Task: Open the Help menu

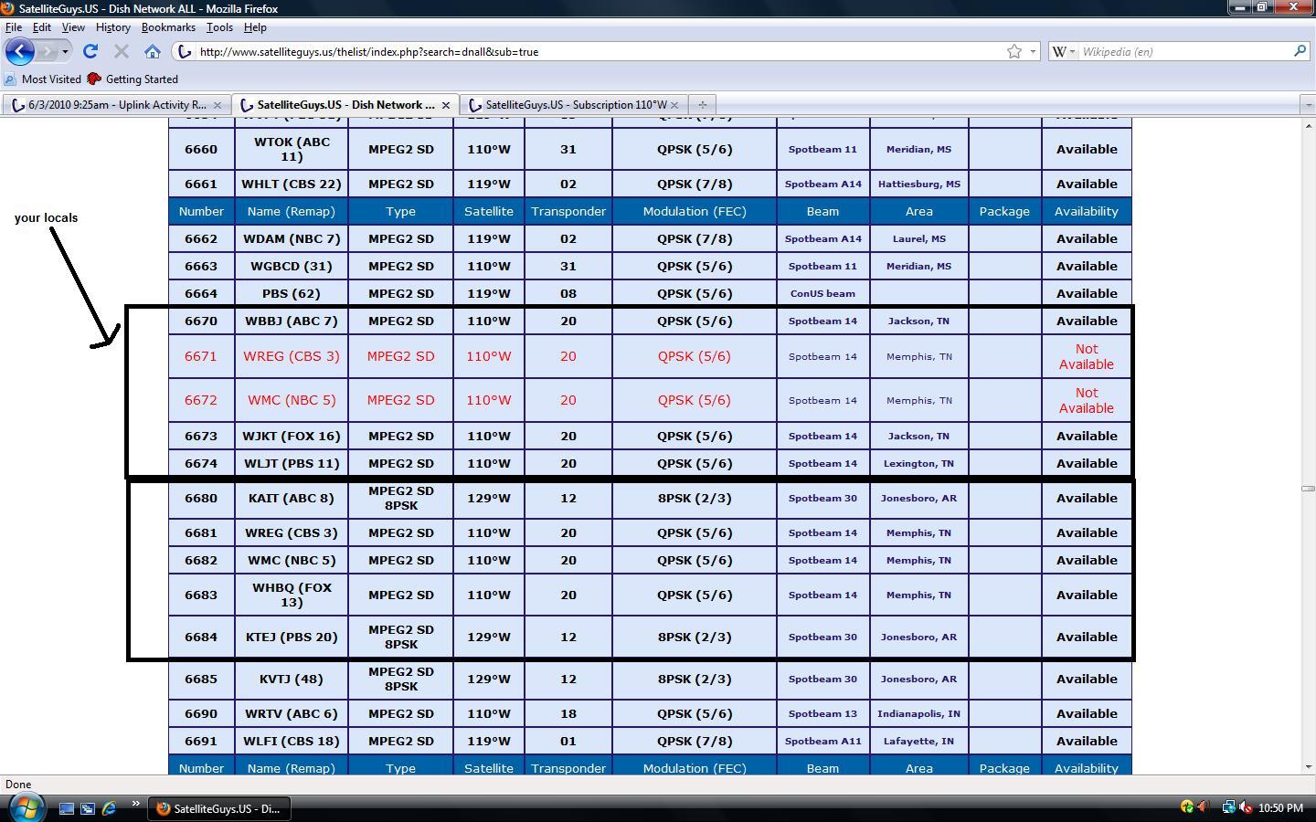Action: point(255,27)
